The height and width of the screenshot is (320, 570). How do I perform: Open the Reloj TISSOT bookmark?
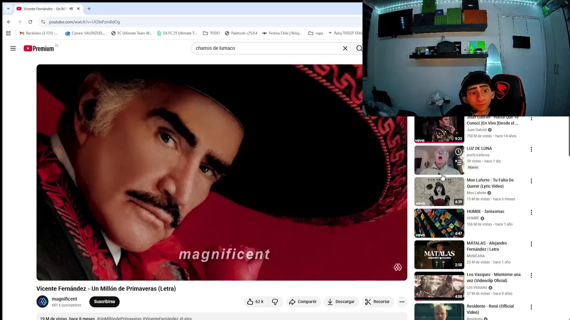[x=345, y=33]
